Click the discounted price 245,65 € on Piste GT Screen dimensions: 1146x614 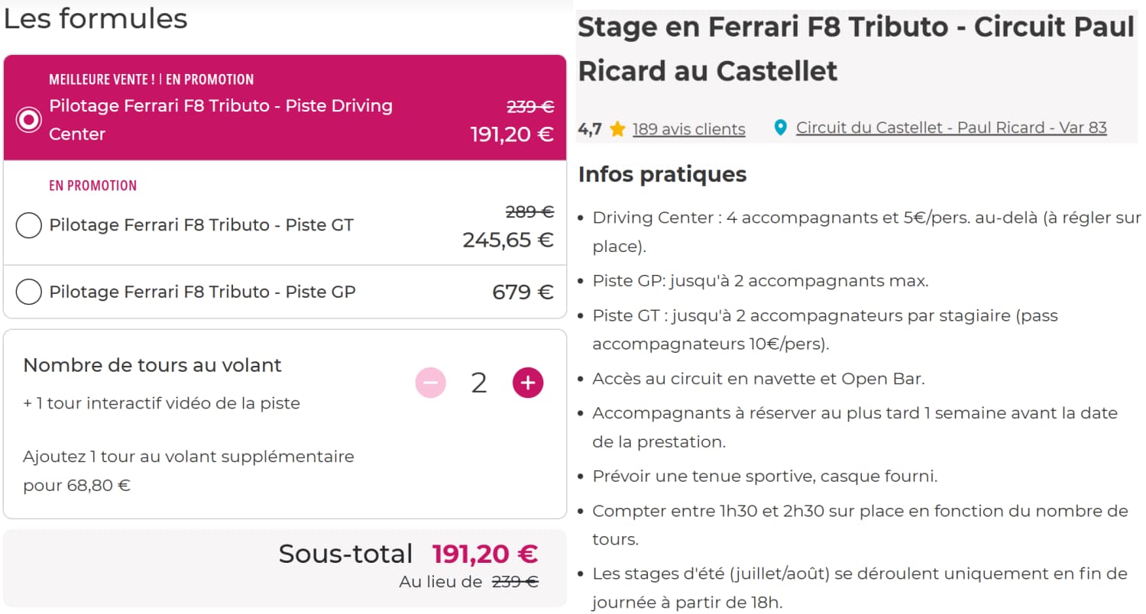tap(507, 240)
